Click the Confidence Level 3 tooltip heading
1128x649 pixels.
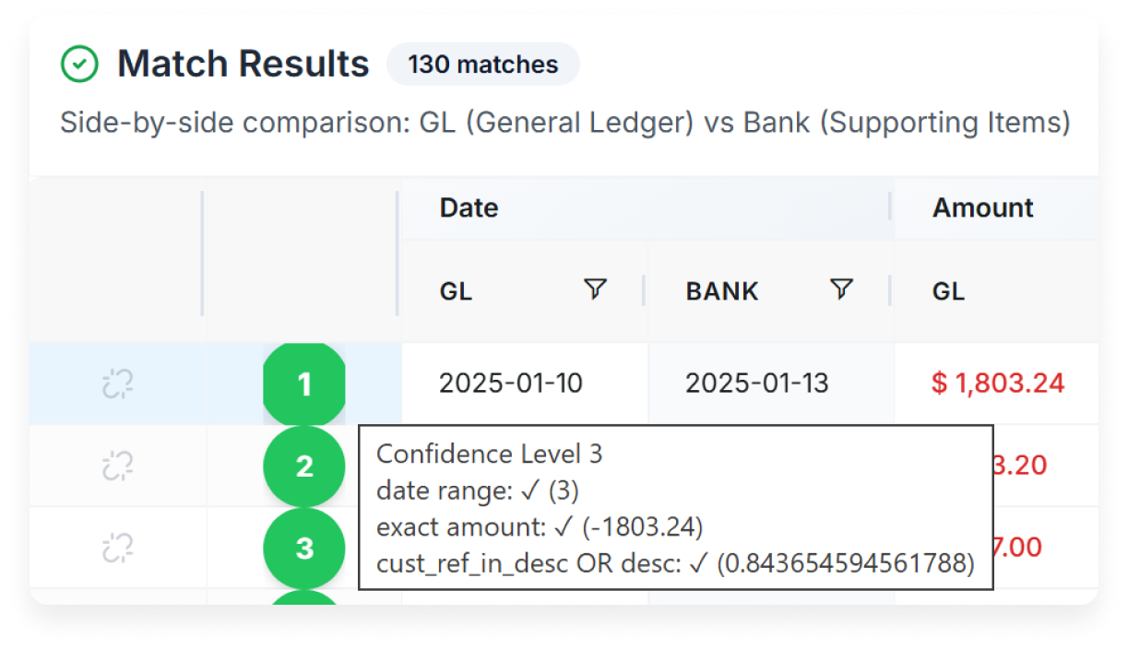490,454
